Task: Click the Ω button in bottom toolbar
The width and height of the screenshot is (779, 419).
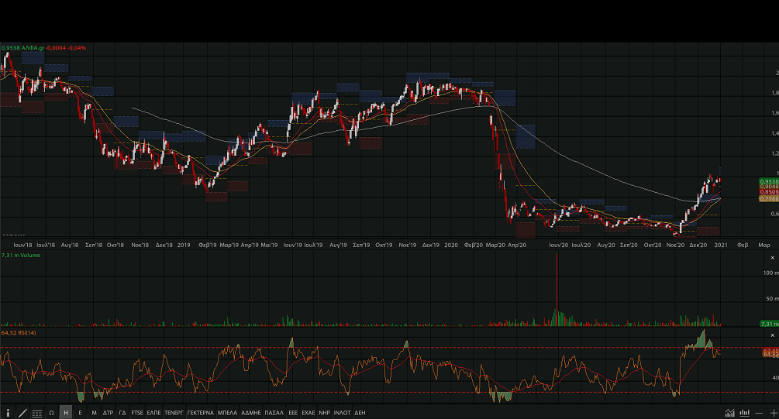Action: tap(51, 413)
